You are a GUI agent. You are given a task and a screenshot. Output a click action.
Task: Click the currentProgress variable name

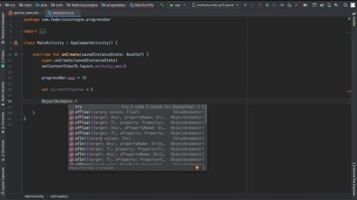pos(67,89)
